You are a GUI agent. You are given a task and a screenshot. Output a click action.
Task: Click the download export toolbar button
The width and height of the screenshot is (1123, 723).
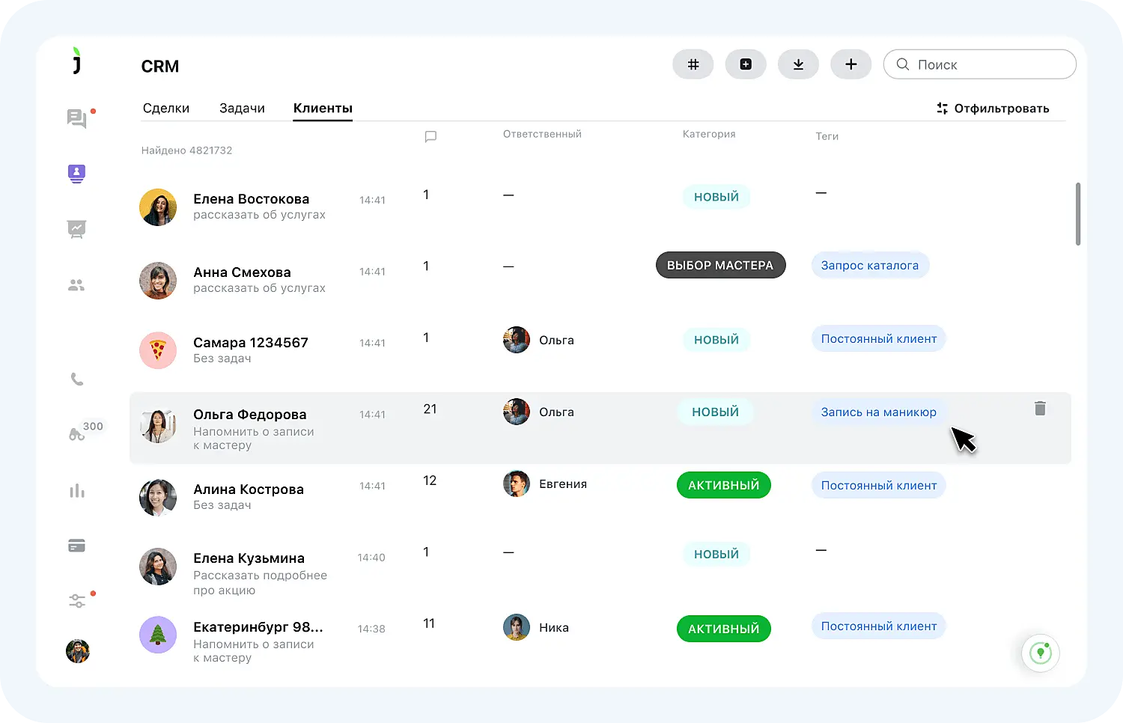798,64
